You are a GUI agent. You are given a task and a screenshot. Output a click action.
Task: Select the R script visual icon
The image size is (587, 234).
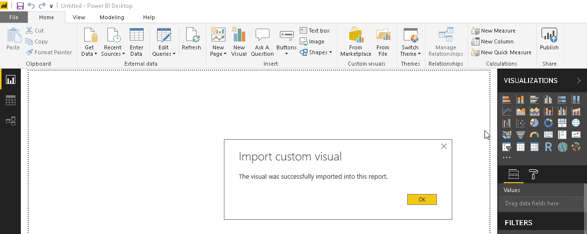point(548,147)
